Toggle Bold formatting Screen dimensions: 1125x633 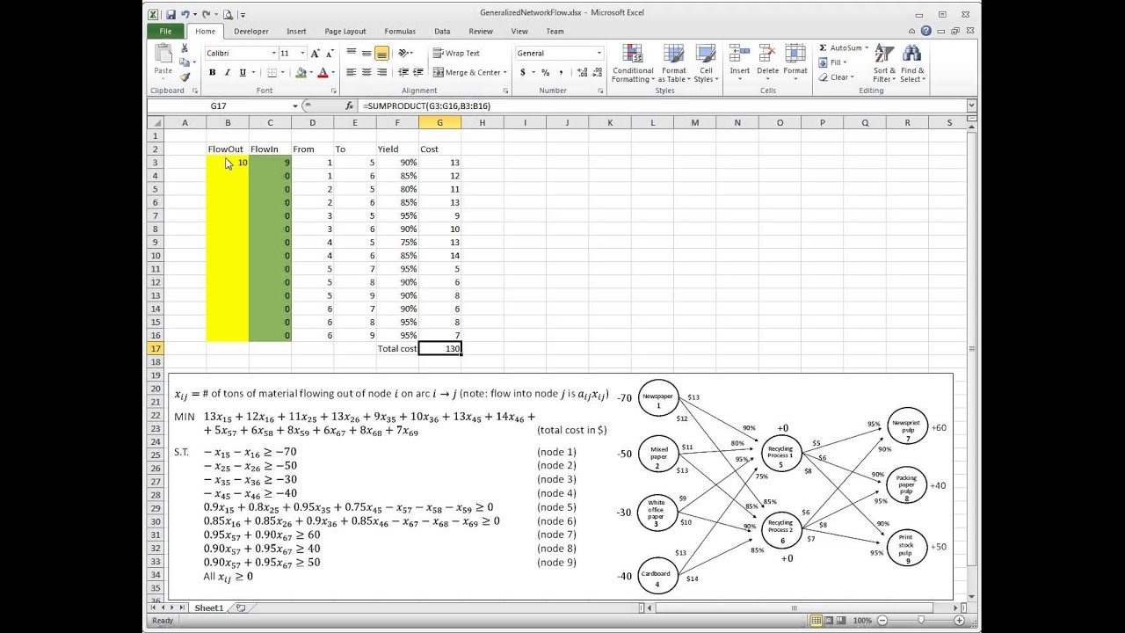[x=212, y=73]
